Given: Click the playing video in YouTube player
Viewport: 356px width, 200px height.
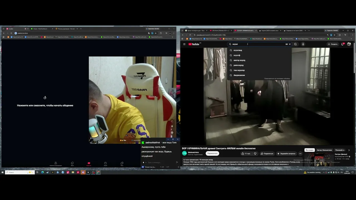Looking at the screenshot, I should coord(267,96).
